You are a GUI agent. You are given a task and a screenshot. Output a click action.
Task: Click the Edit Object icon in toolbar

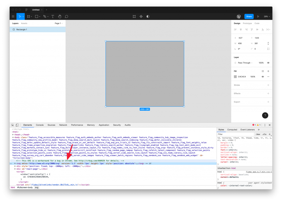pos(134,17)
